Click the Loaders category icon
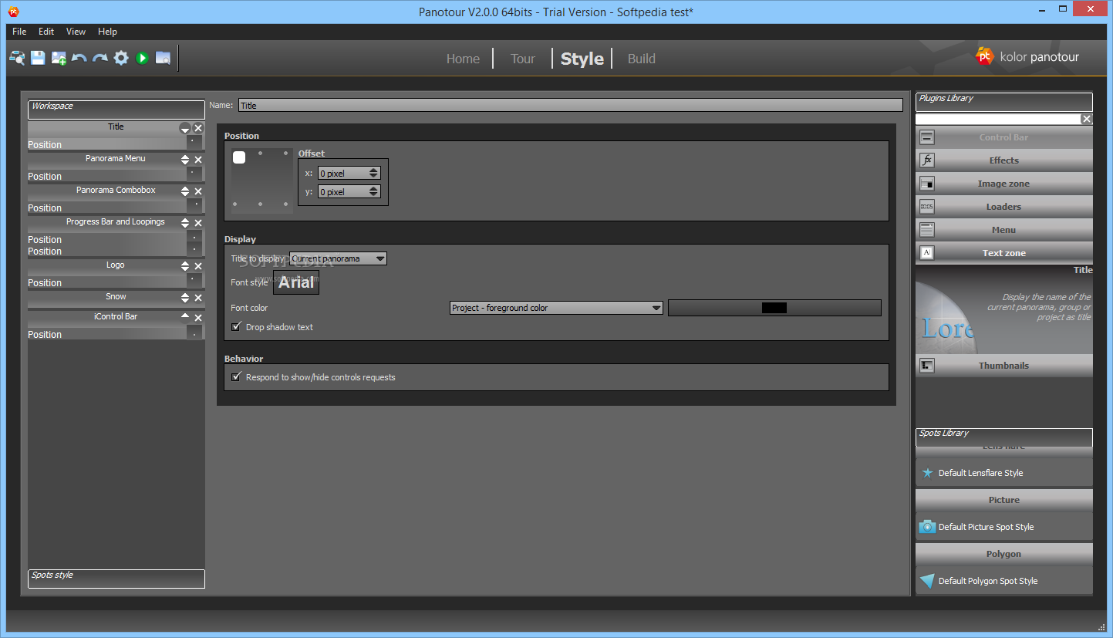The image size is (1113, 638). click(927, 207)
